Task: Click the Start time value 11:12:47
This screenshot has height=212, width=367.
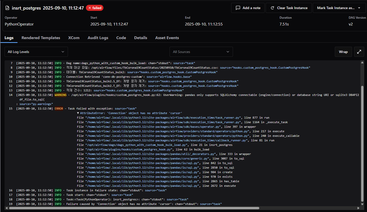Action: [109, 24]
